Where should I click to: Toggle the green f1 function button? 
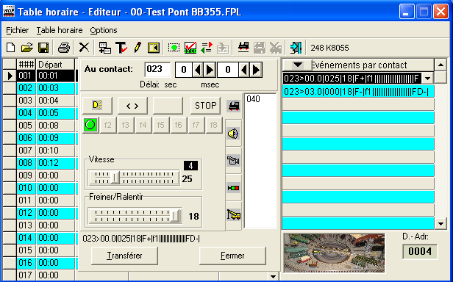(x=90, y=125)
